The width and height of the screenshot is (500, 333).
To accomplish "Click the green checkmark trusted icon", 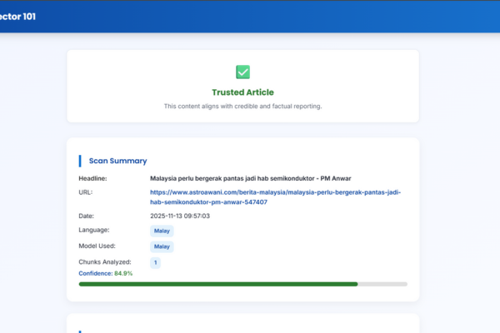I will pos(242,72).
